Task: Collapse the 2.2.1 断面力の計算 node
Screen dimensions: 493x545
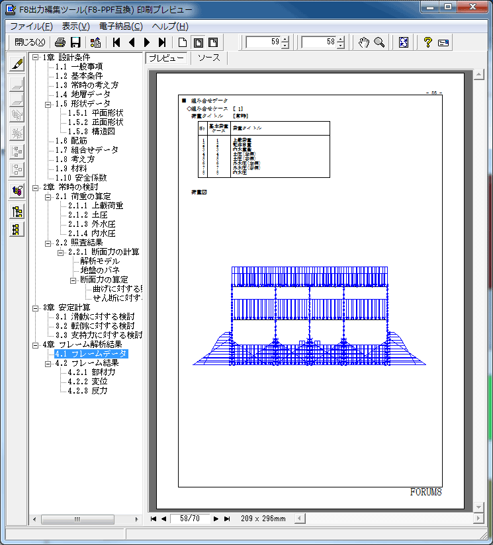Action: click(x=60, y=253)
